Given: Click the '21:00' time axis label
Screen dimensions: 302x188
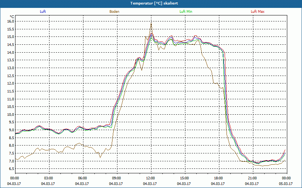Looking at the screenshot, I should [x=253, y=178].
